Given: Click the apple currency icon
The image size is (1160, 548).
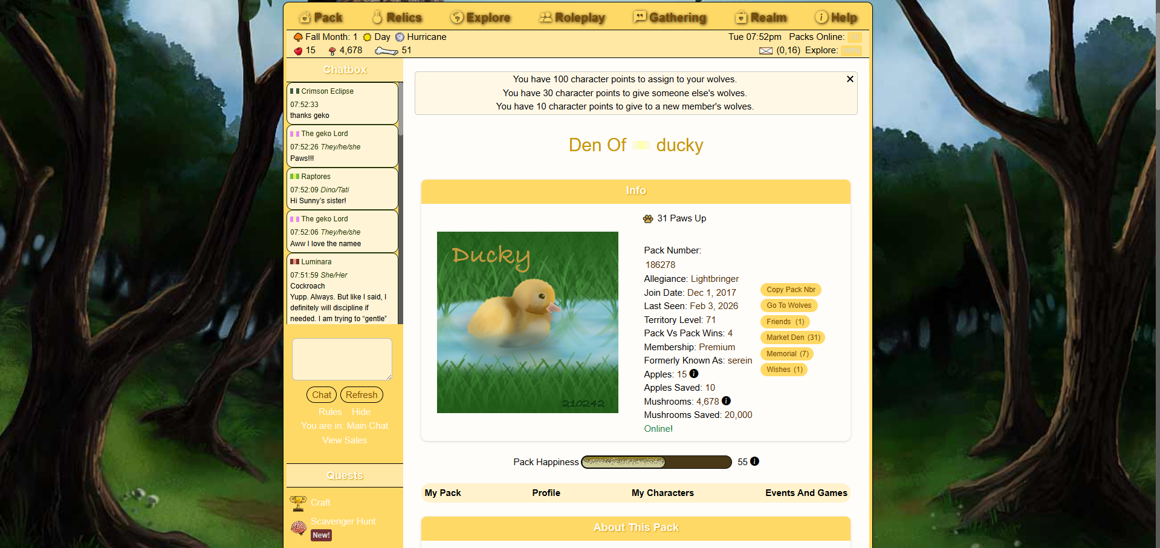Looking at the screenshot, I should 298,51.
